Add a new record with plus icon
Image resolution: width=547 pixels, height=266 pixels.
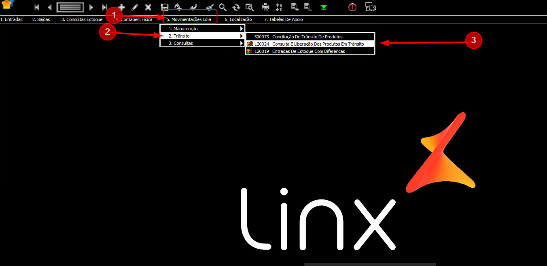pyautogui.click(x=121, y=7)
